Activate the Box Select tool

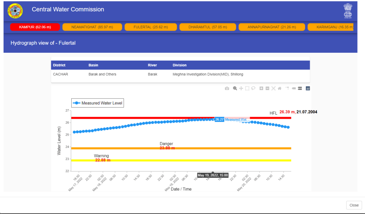click(x=247, y=88)
